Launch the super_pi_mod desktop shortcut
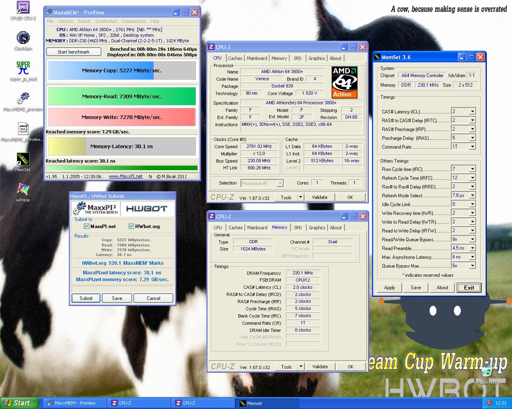This screenshot has height=409, width=512. tap(23, 71)
